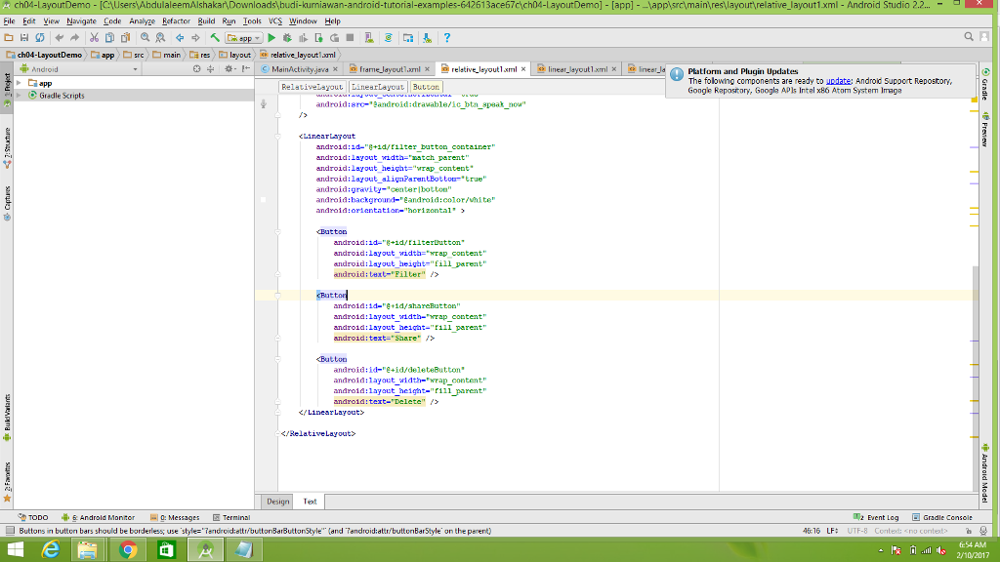The image size is (1000, 562).
Task: Click the microphone drawable gutter icon
Action: pos(264,103)
